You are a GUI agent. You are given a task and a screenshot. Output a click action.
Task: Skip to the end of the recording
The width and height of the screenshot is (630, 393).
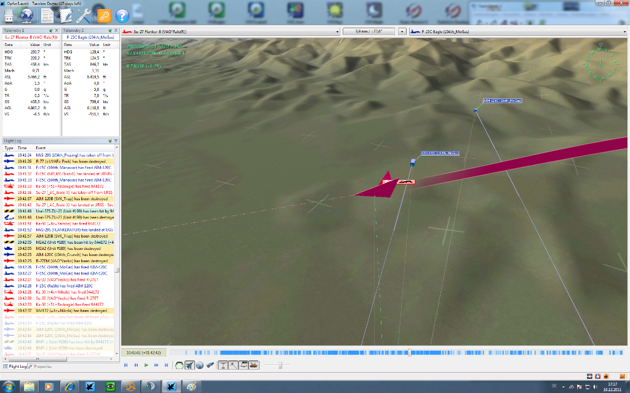(x=166, y=365)
